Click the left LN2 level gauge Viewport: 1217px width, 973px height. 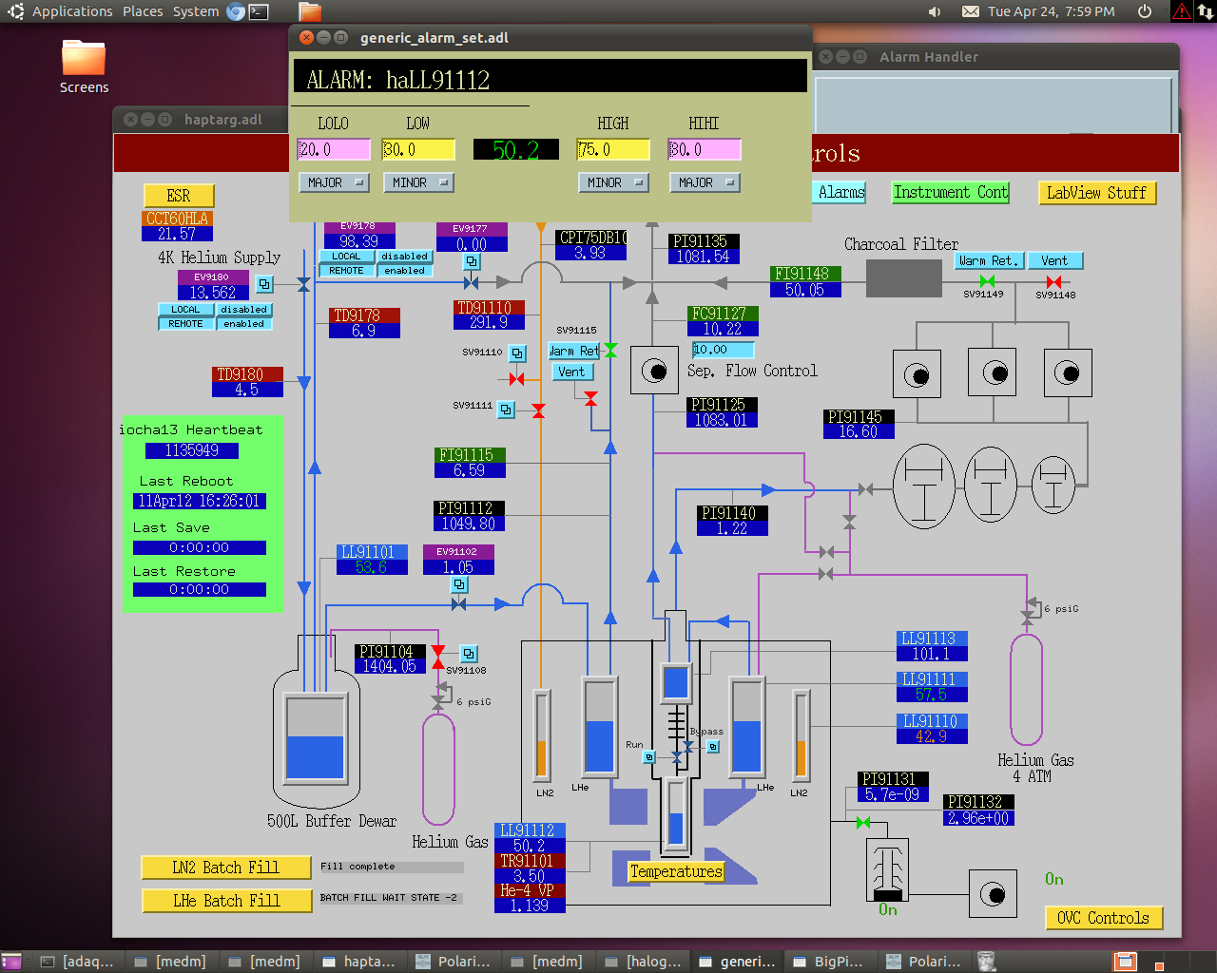click(x=542, y=734)
